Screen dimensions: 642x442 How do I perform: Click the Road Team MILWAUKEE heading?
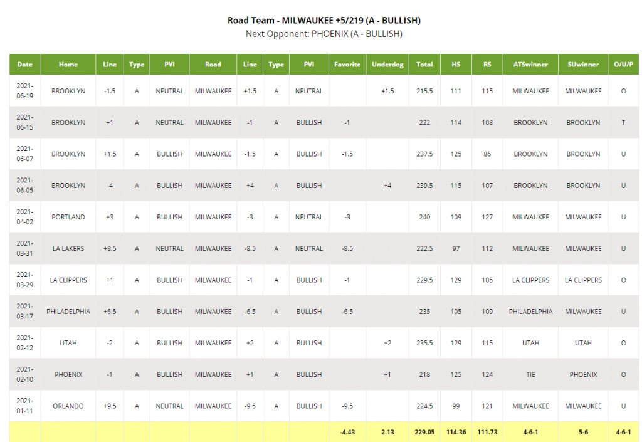pyautogui.click(x=324, y=20)
